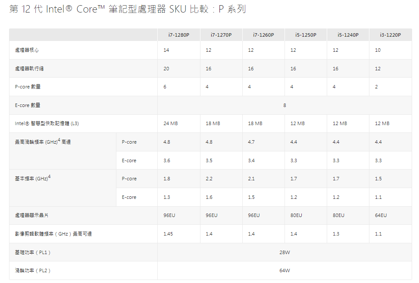Select the i7-1270P column header
The width and height of the screenshot is (419, 283).
[x=221, y=35]
